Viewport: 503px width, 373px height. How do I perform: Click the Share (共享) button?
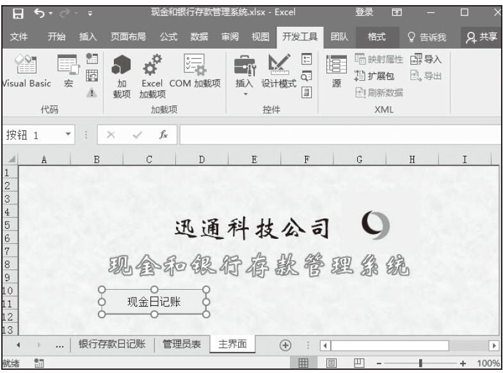coord(481,37)
